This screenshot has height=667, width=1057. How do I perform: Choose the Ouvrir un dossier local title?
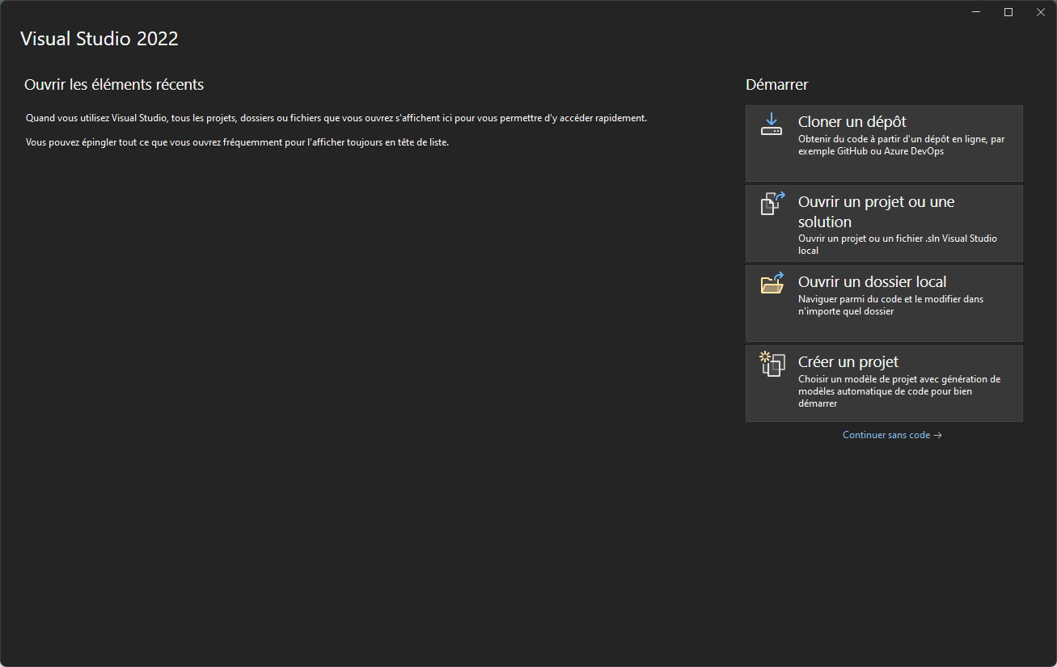[873, 282]
